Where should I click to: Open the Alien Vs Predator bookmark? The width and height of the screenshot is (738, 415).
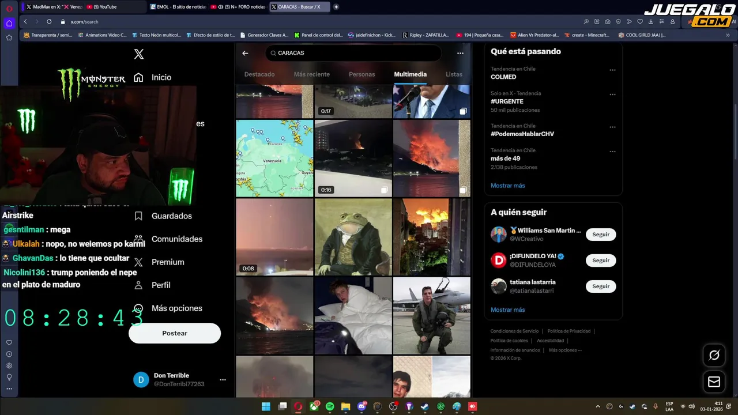[x=539, y=35]
